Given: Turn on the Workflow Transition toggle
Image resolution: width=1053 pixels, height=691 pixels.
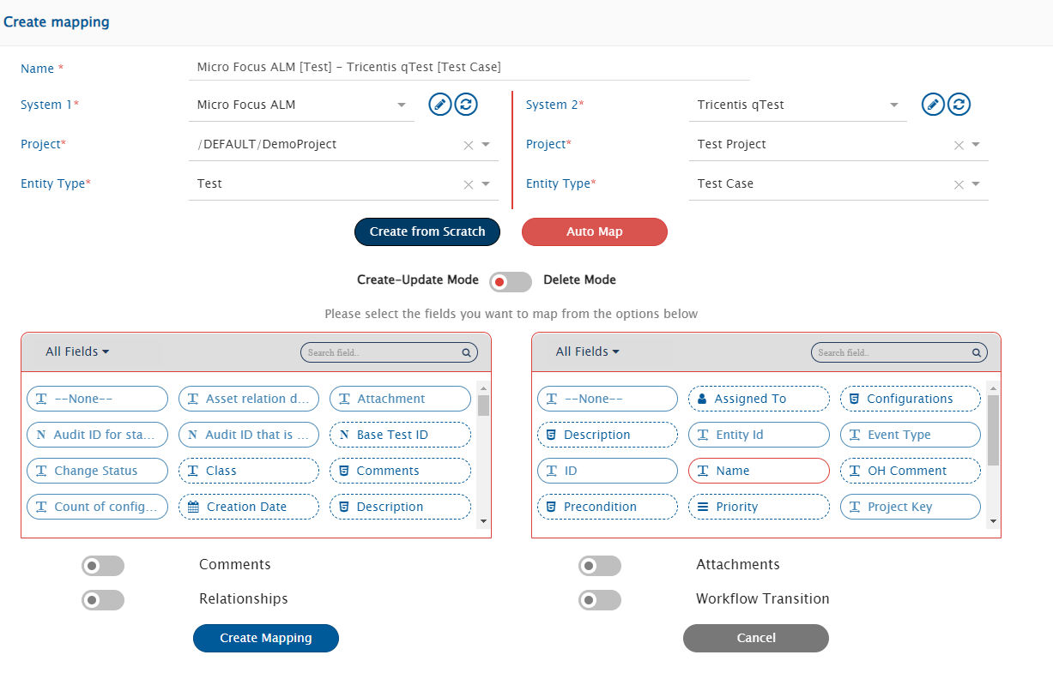Looking at the screenshot, I should [599, 600].
